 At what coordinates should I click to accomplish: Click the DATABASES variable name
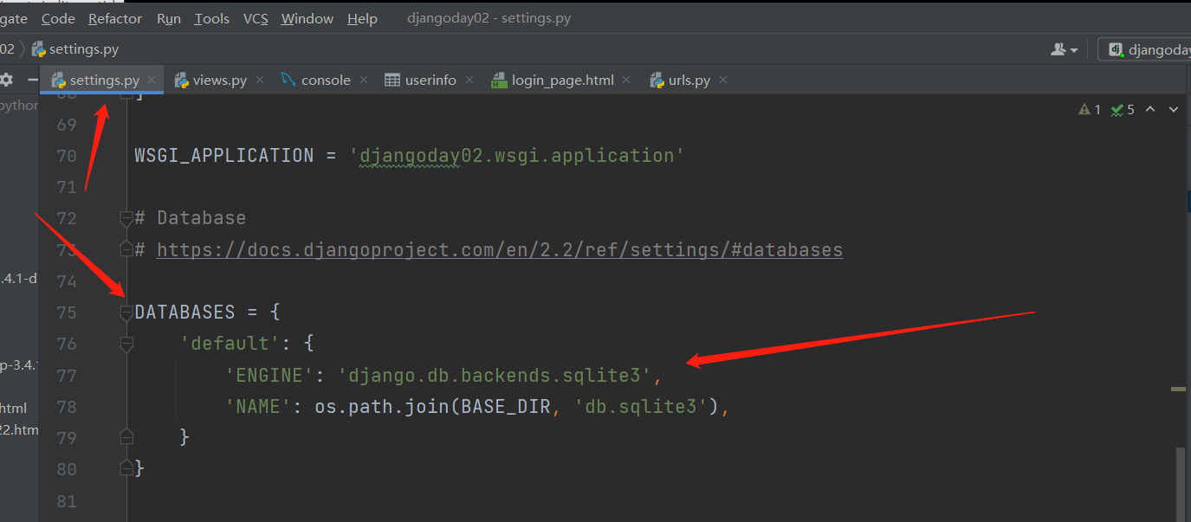[x=184, y=313]
